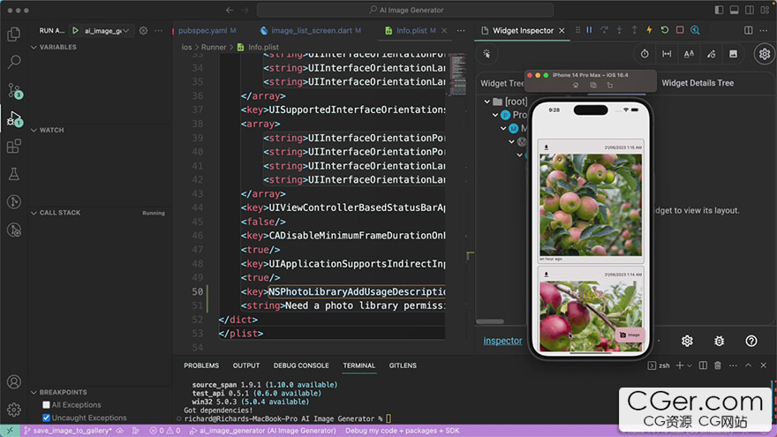Click the first apple image in simulator

pyautogui.click(x=590, y=205)
